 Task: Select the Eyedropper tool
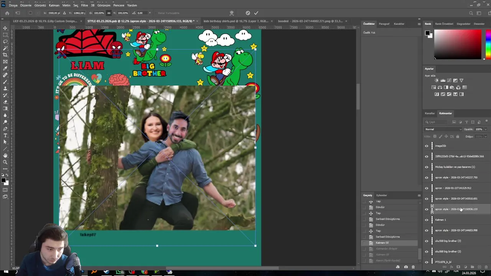5,68
